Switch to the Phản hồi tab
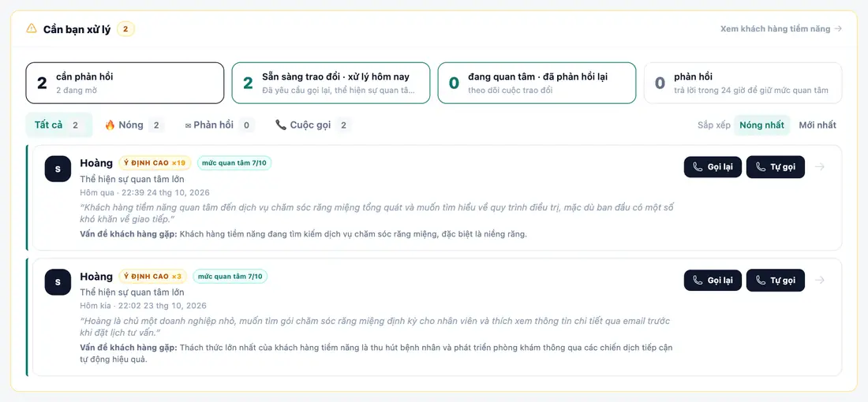Viewport: 868px width, 402px height. click(219, 125)
